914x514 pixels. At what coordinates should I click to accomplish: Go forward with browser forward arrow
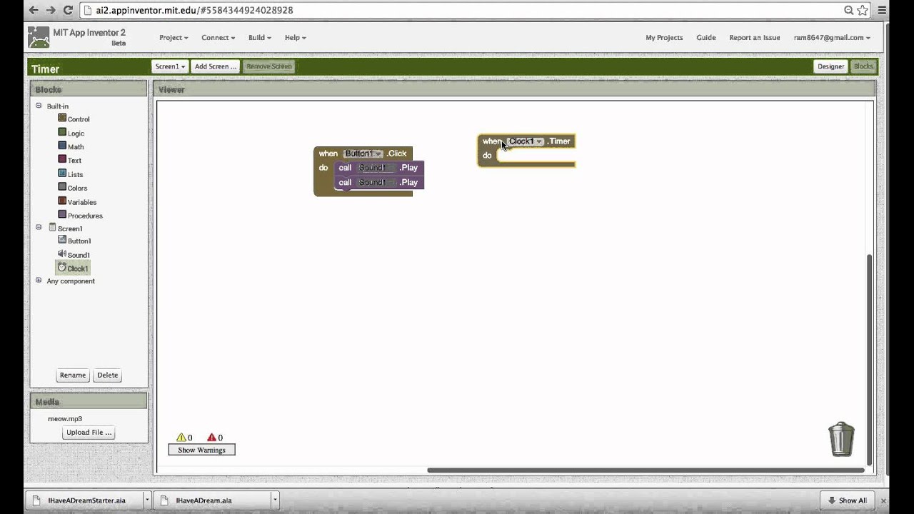point(51,10)
